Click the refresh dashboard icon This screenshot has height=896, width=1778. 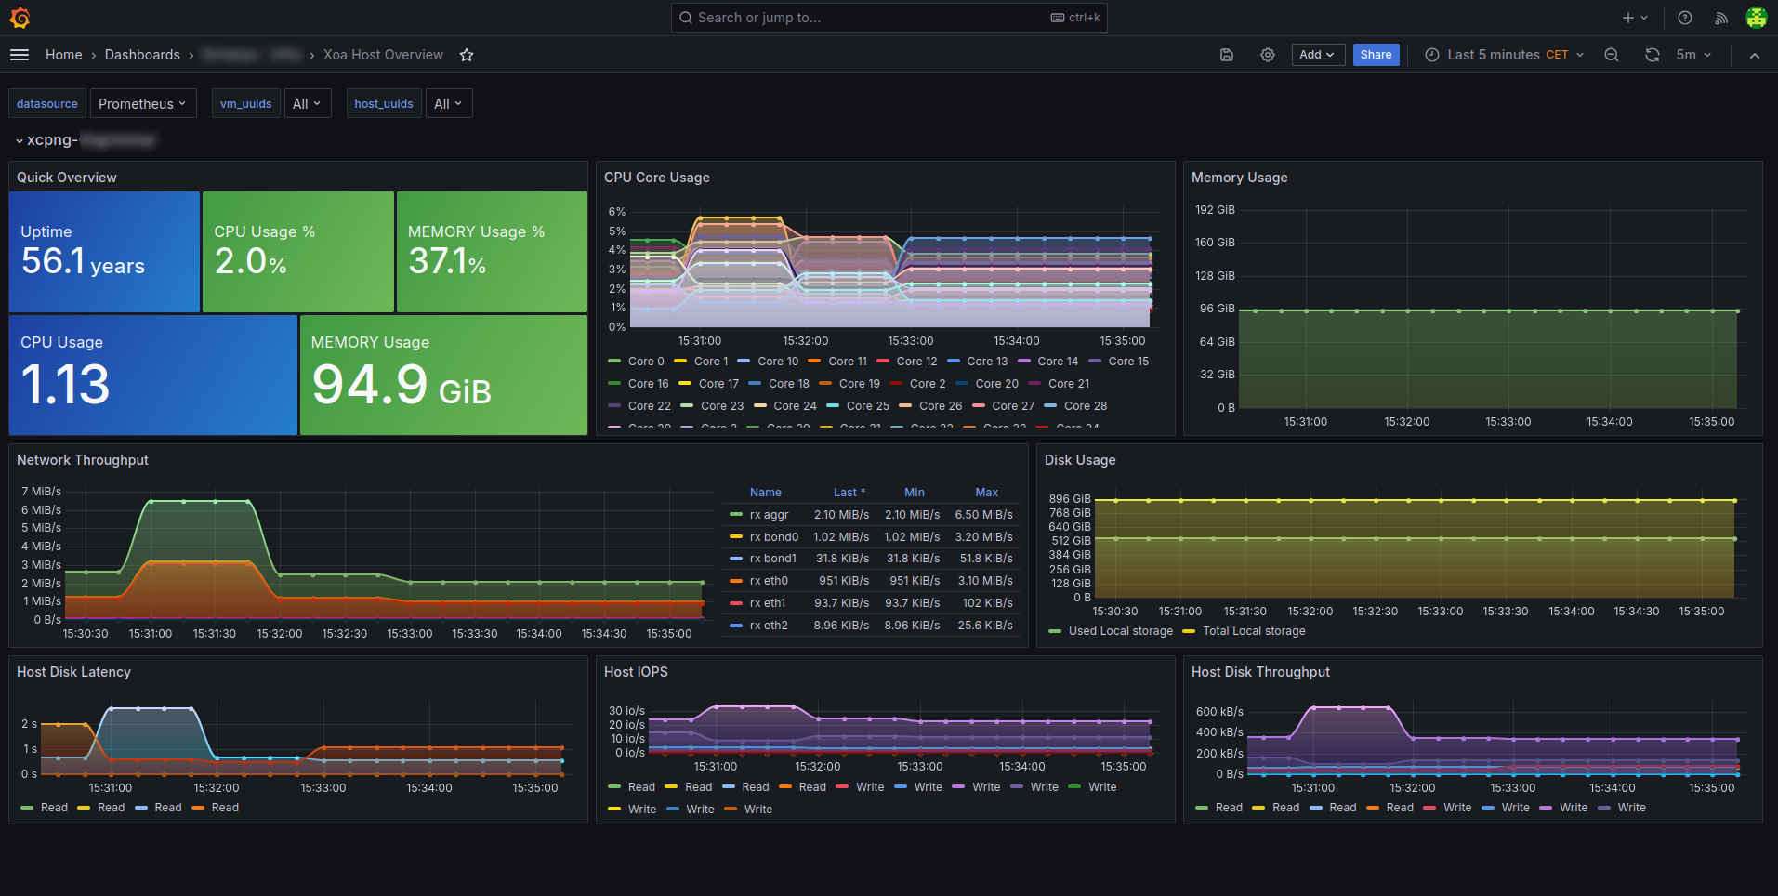click(x=1652, y=55)
